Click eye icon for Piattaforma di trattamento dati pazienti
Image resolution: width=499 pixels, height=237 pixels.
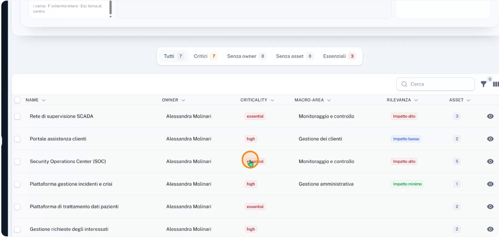tap(490, 206)
